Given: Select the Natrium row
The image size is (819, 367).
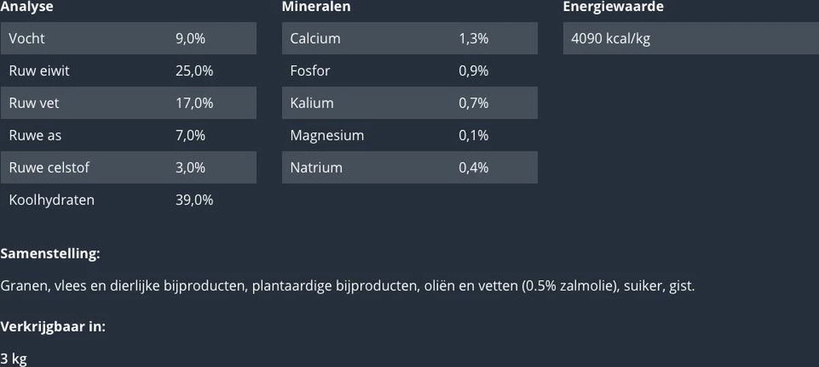Looking at the screenshot, I should tap(409, 167).
